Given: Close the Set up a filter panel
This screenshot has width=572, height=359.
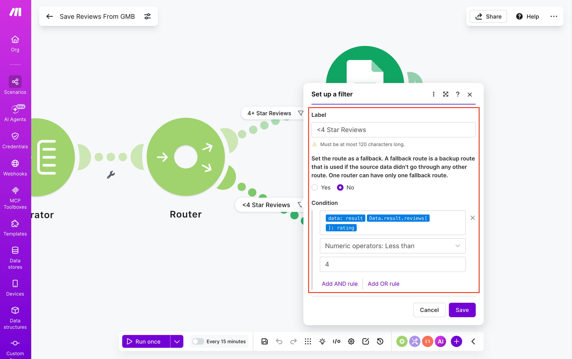Looking at the screenshot, I should pos(470,95).
